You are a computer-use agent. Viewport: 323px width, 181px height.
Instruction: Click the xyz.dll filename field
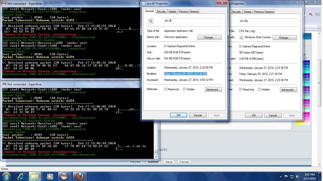193,20
